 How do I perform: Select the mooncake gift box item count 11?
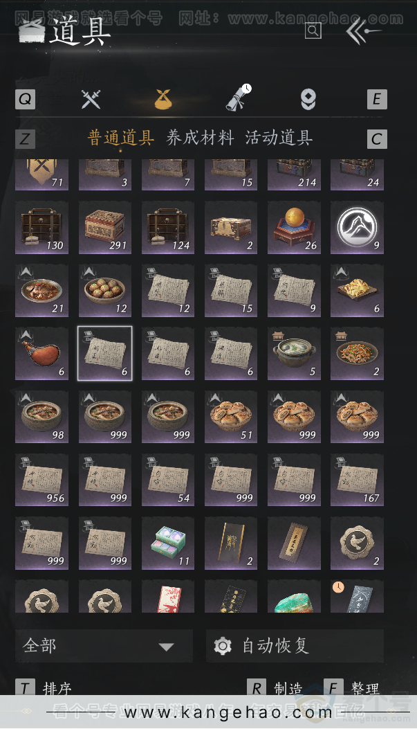click(x=168, y=543)
